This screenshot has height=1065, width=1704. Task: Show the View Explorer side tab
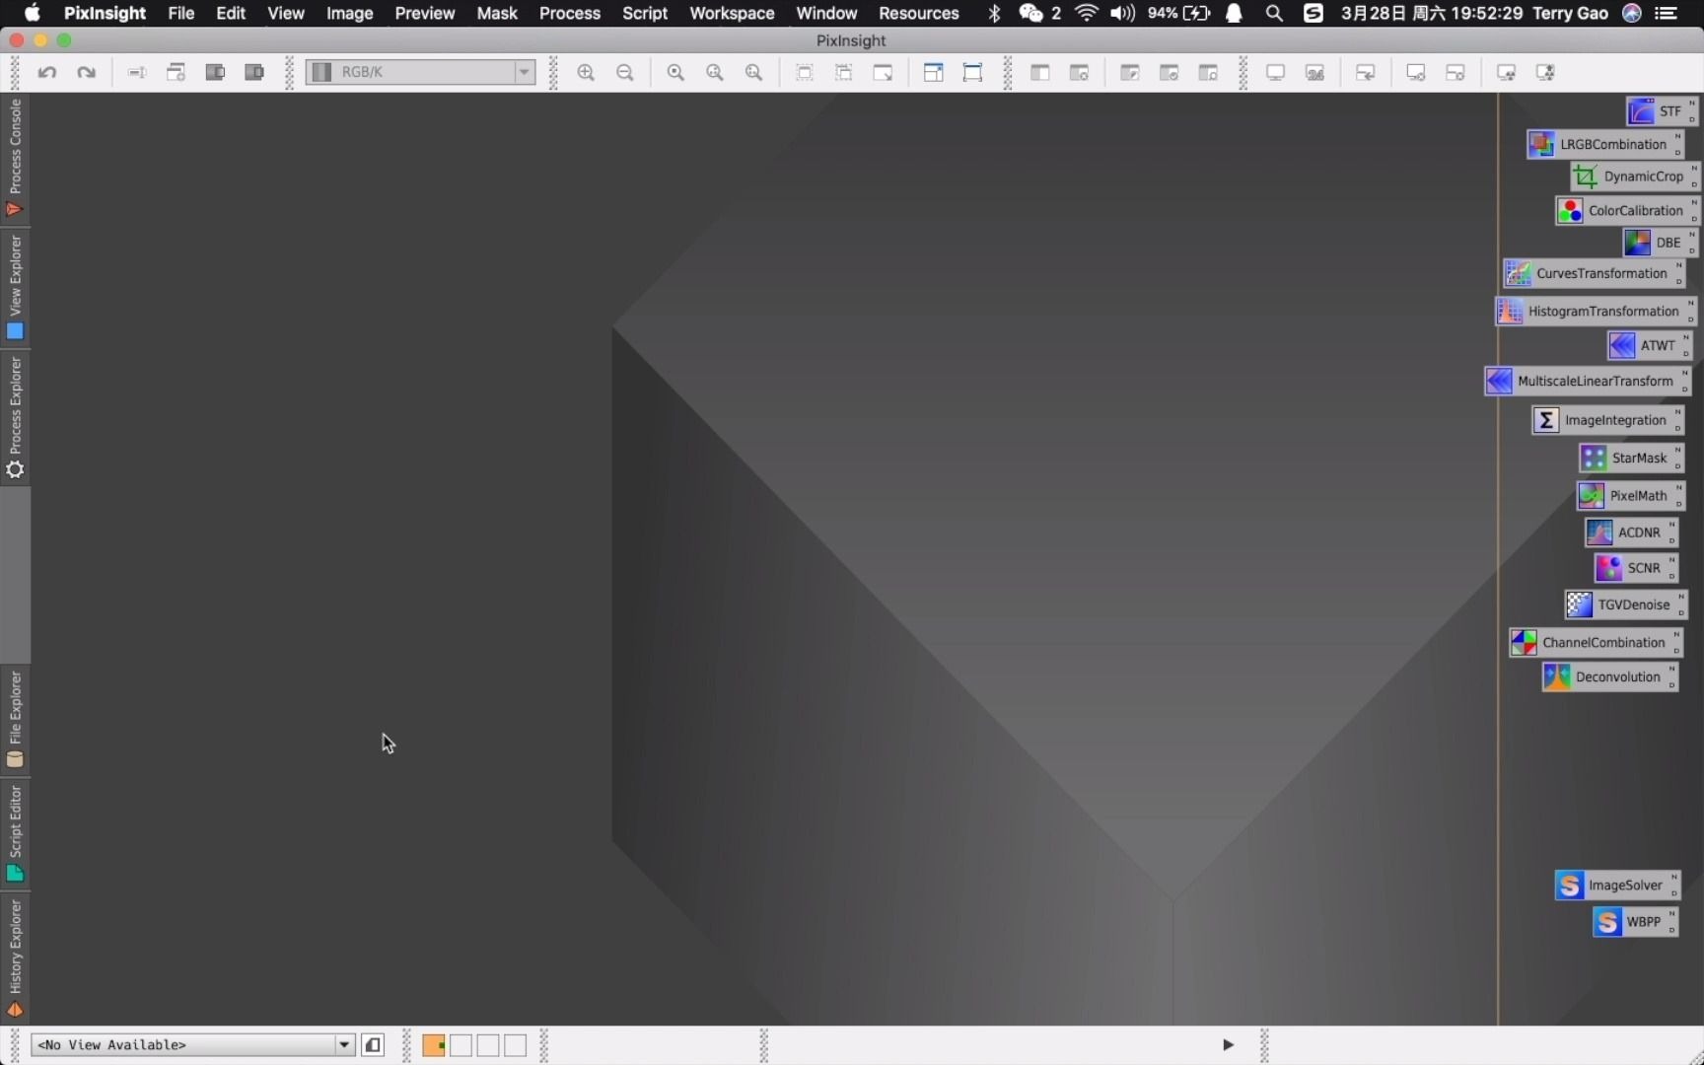[15, 287]
